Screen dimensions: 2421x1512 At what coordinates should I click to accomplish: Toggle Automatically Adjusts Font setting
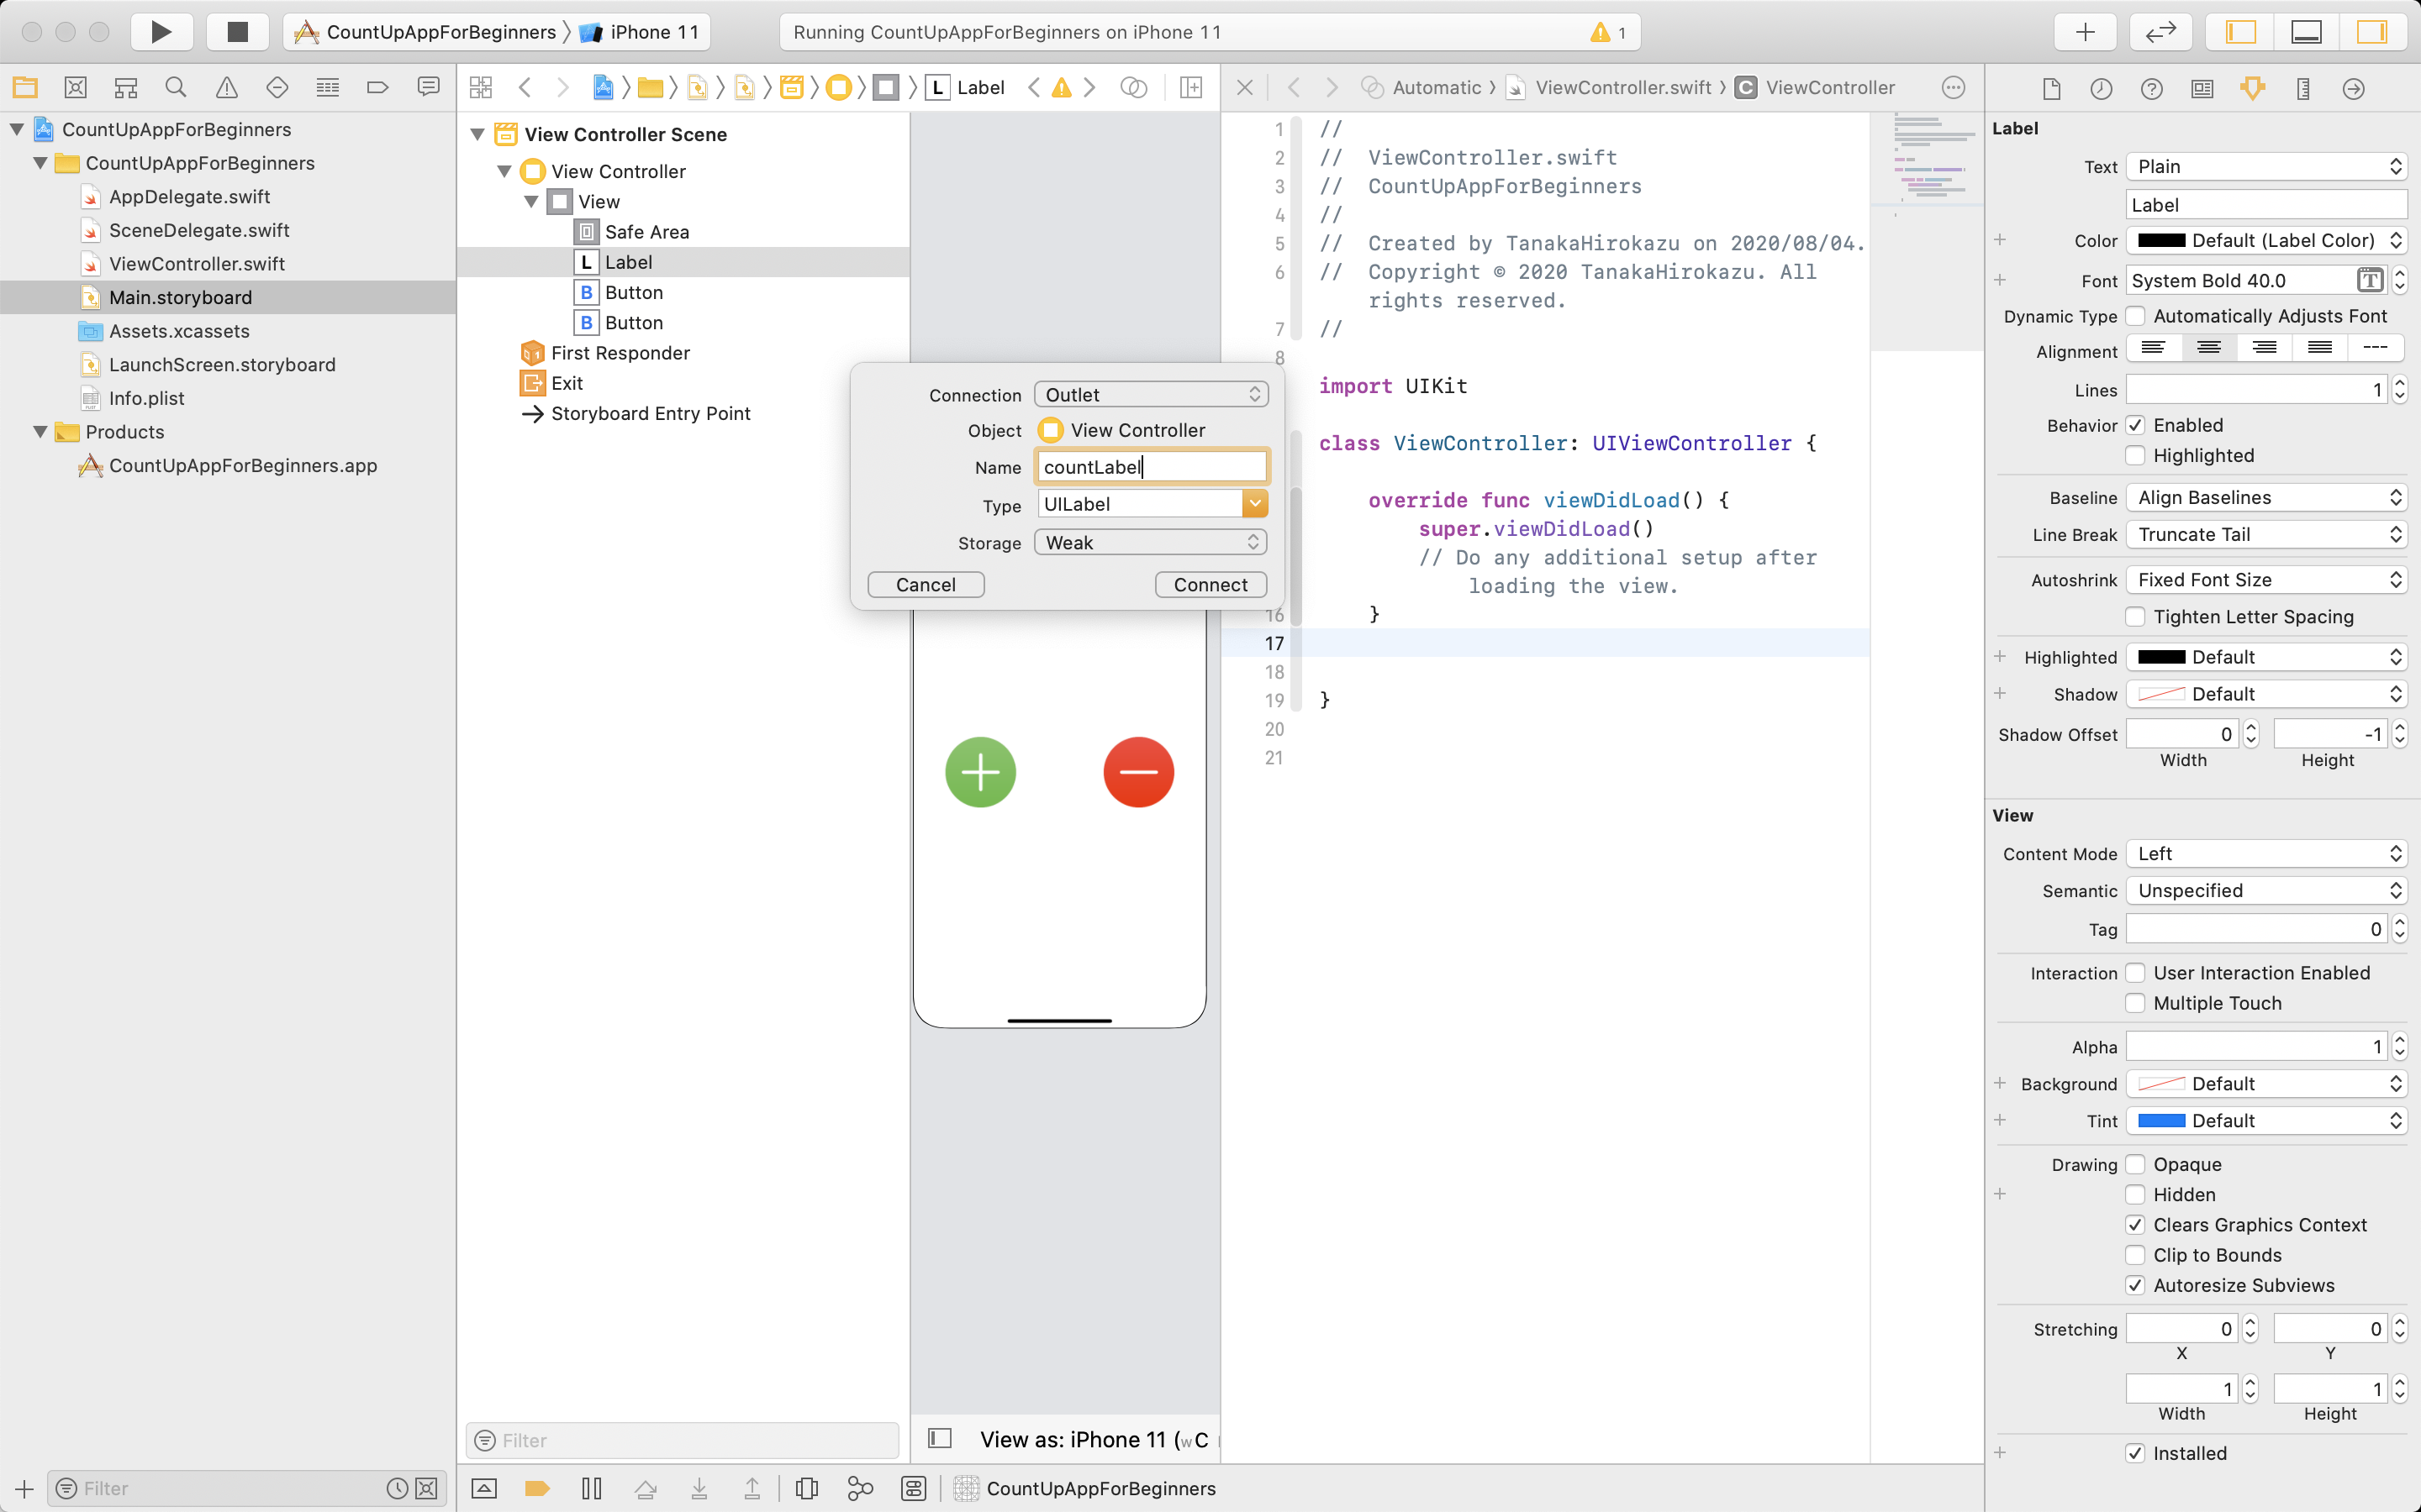(x=2135, y=315)
